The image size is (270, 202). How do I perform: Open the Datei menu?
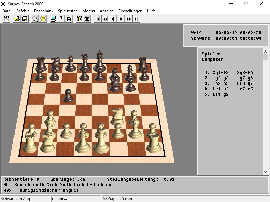tap(7, 11)
